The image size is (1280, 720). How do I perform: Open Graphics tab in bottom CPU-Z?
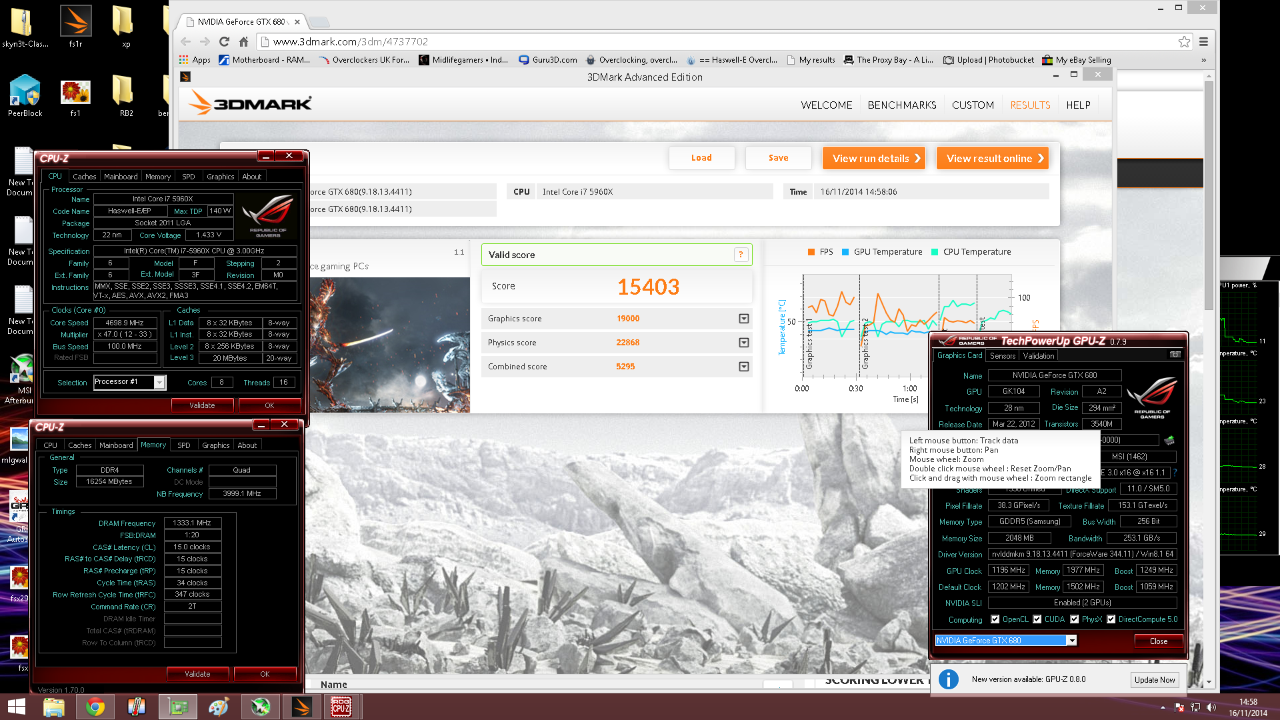click(x=215, y=445)
